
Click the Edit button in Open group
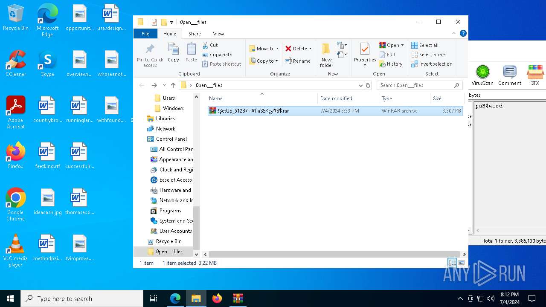(387, 55)
